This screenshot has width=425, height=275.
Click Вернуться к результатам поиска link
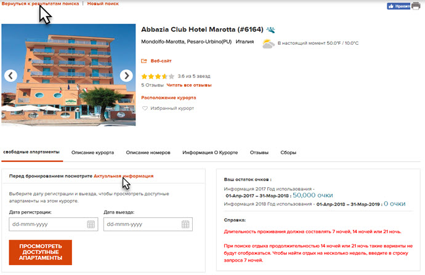tap(41, 4)
